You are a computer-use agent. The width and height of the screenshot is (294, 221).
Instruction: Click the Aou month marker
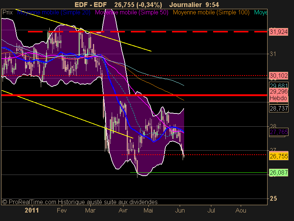point(241,210)
